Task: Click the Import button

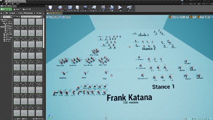Action: (17, 9)
